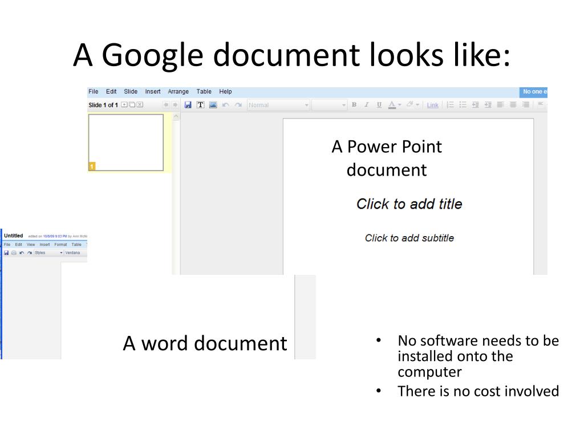Open File menu in word document

coord(7,245)
